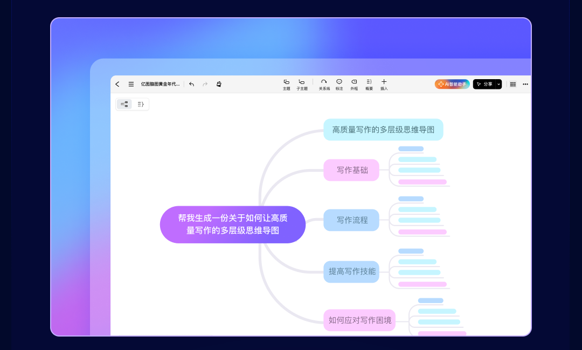The width and height of the screenshot is (582, 350).
Task: Select the 写作流程 node
Action: click(351, 220)
